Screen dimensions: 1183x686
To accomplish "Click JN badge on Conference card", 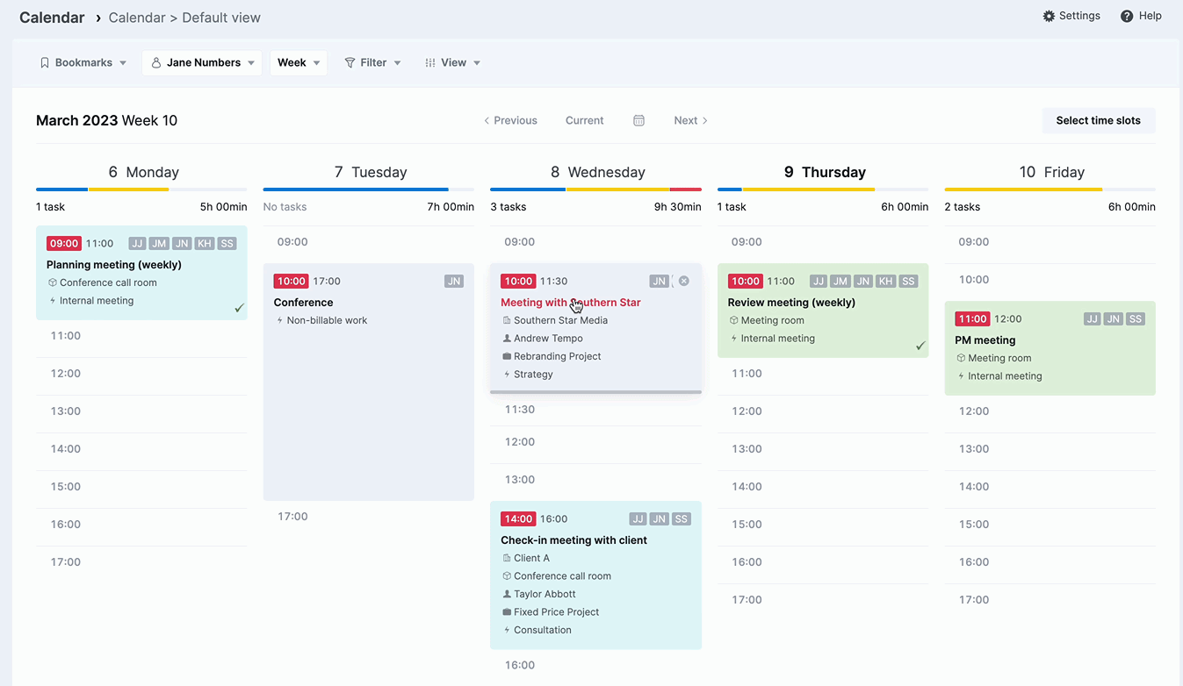I will coord(454,282).
